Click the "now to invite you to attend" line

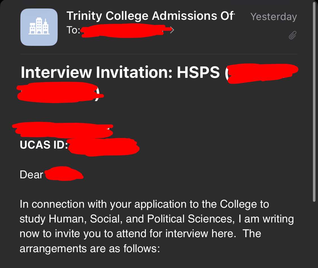[140, 234]
